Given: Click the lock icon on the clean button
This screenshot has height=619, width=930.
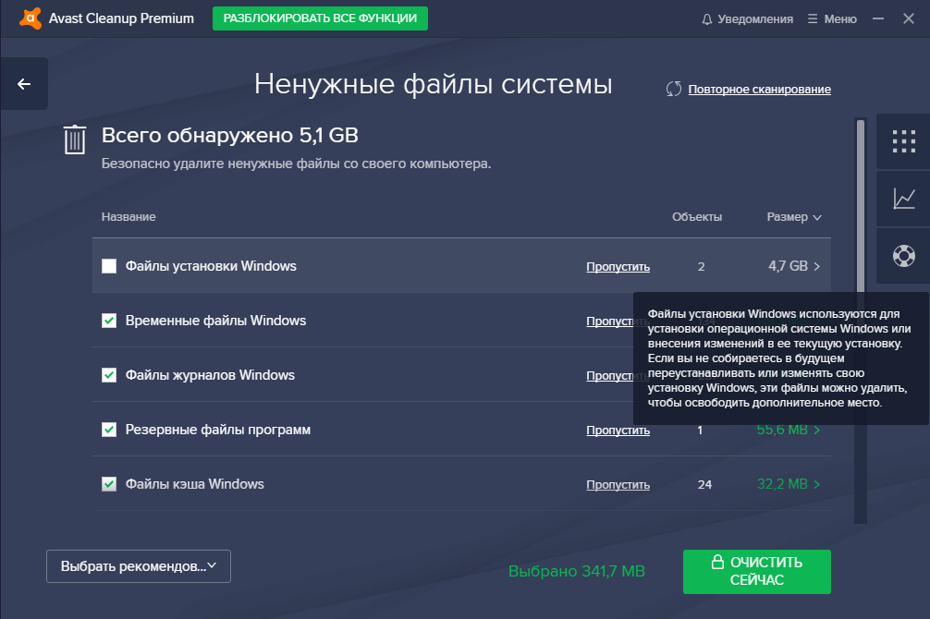Looking at the screenshot, I should click(717, 562).
